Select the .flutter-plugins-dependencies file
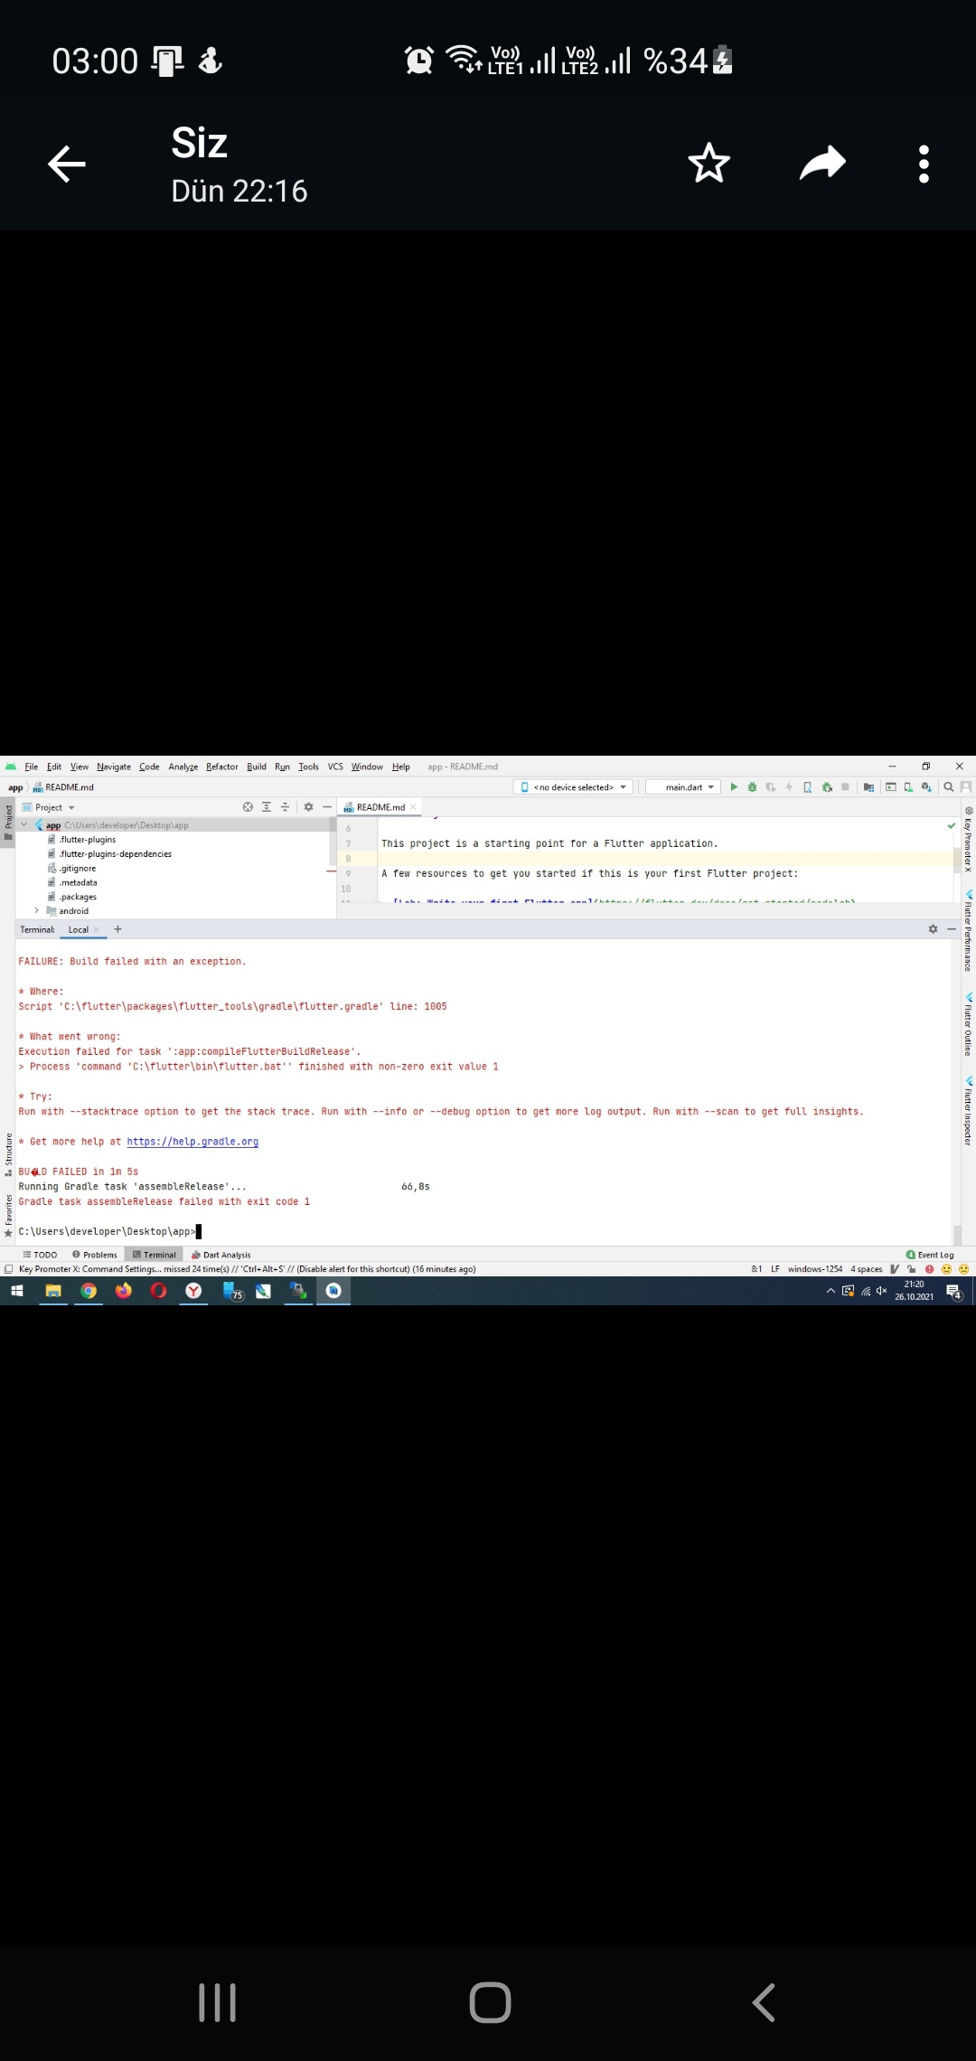The image size is (976, 2061). click(x=109, y=854)
